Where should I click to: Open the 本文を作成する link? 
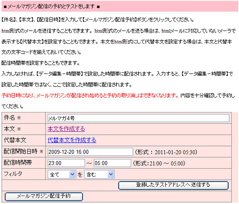click(66, 129)
